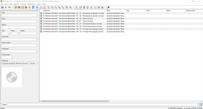Expand the tag sources dropdown arrow
This screenshot has height=109, width=203.
pos(105,7)
